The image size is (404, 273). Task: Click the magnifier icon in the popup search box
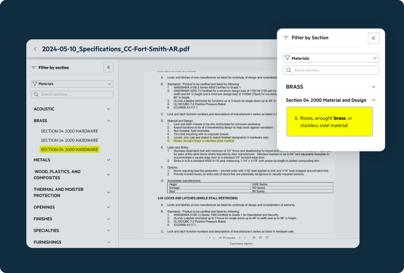pos(288,71)
